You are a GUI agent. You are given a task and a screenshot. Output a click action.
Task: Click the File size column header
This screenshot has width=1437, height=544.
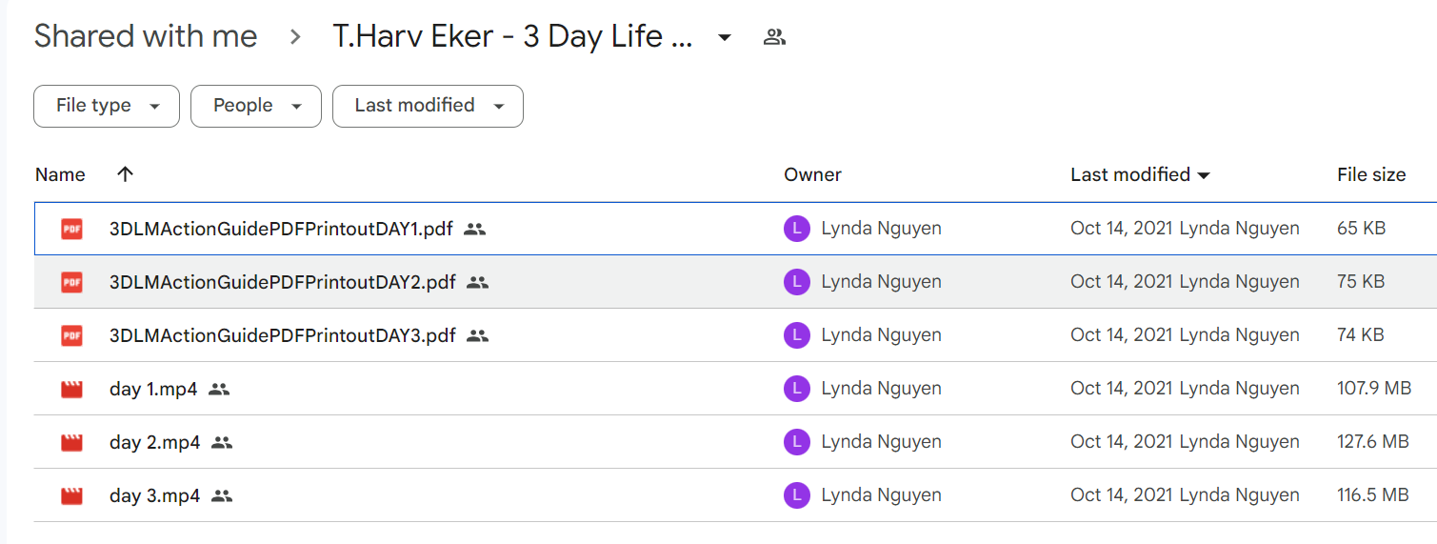1371,174
